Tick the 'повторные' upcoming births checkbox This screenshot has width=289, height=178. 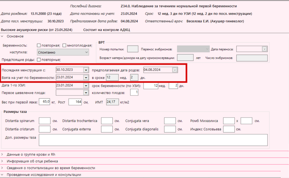point(39,59)
